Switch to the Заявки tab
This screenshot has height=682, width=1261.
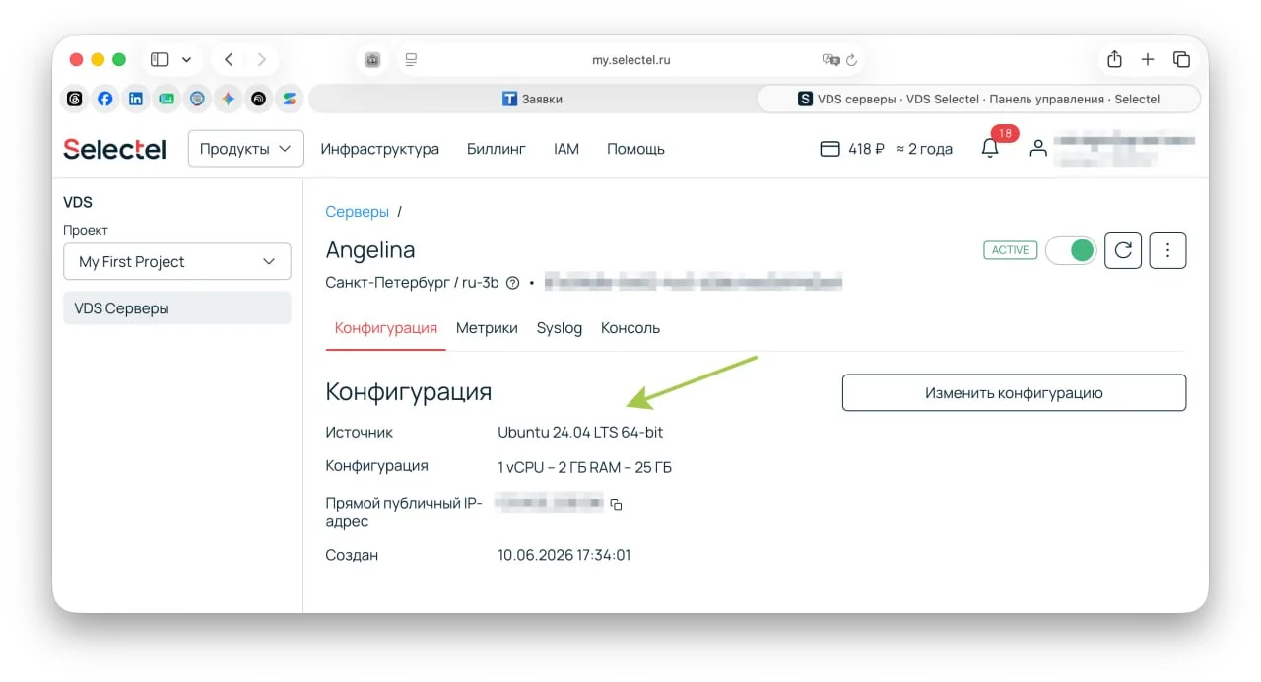(x=532, y=99)
